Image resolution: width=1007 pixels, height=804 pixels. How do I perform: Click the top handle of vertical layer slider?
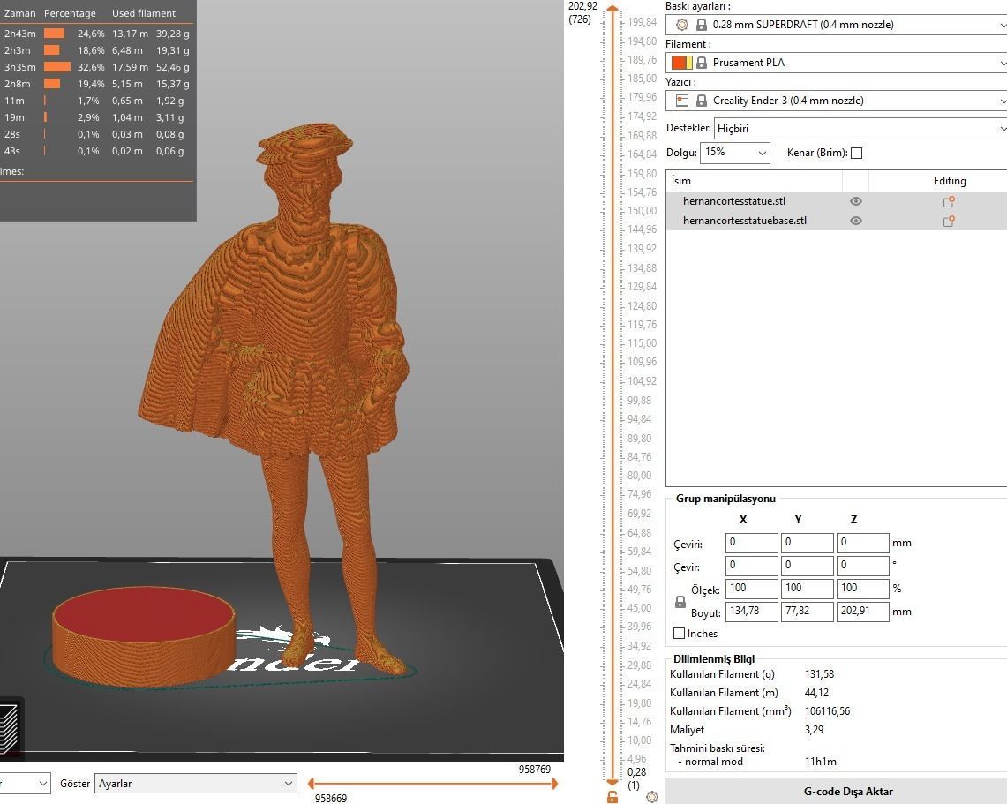click(x=612, y=9)
